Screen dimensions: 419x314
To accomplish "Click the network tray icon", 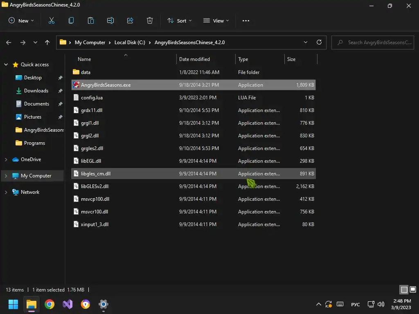I will pos(371,304).
